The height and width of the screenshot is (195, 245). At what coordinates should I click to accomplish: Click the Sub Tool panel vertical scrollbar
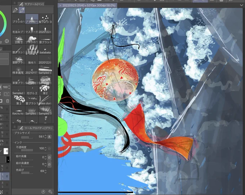(53, 27)
